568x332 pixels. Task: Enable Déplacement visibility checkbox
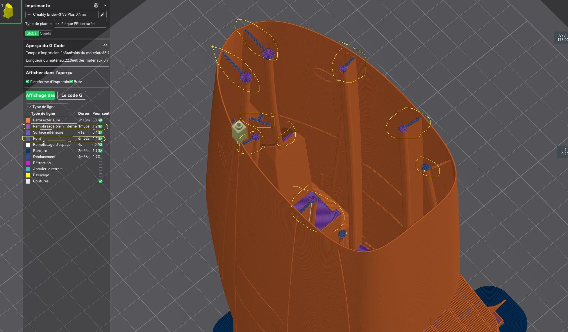pyautogui.click(x=101, y=157)
